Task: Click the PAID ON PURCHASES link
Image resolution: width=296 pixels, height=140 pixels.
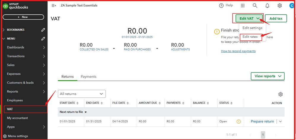Action: 137,49
